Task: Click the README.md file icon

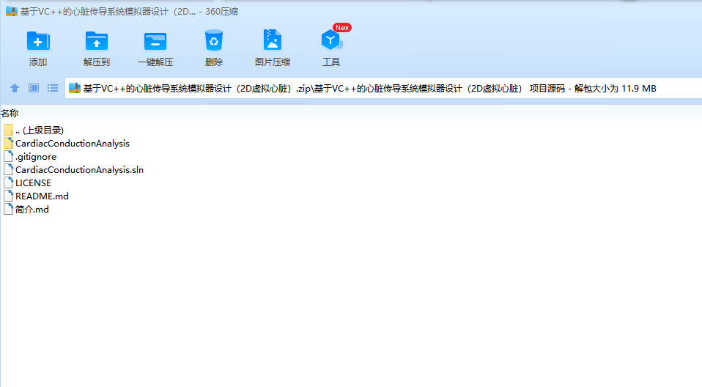Action: click(8, 196)
